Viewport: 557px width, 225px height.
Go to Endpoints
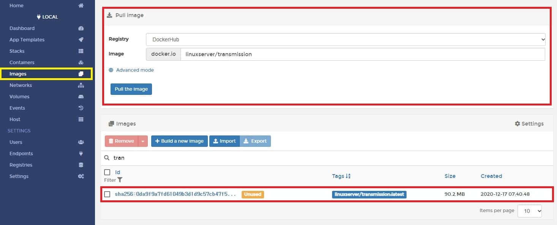(21, 154)
